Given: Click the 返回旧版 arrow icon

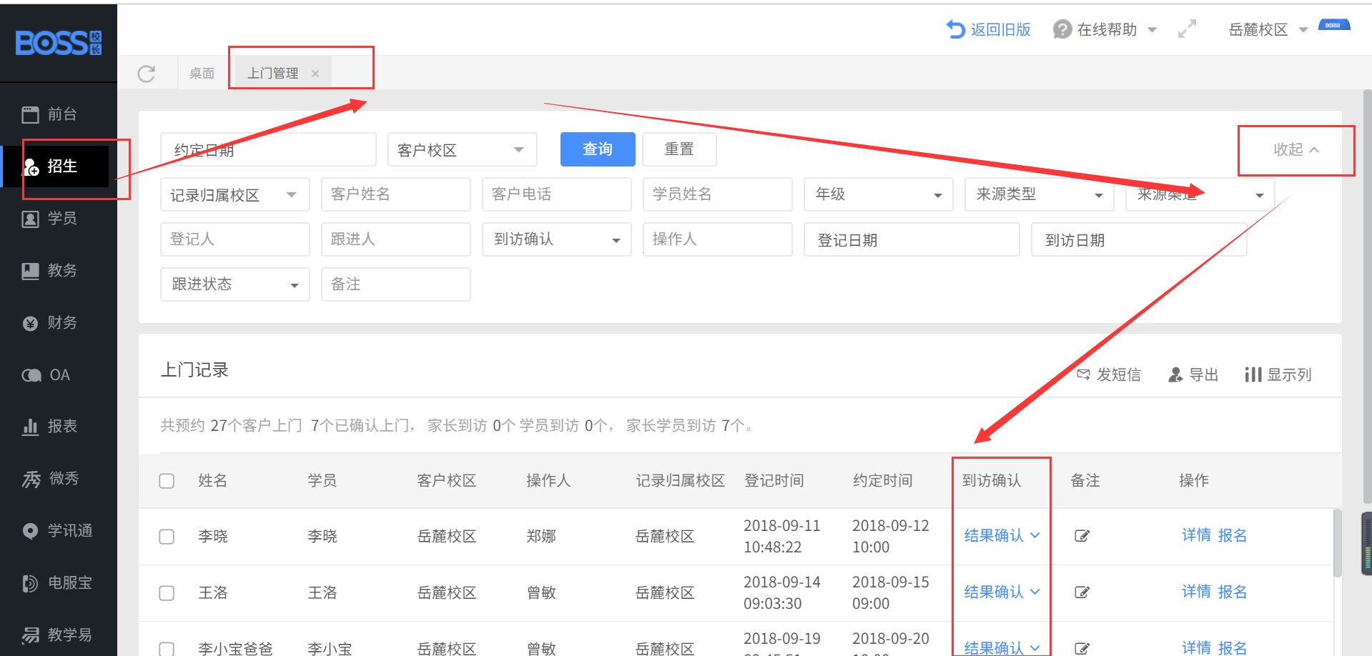Looking at the screenshot, I should pyautogui.click(x=955, y=29).
